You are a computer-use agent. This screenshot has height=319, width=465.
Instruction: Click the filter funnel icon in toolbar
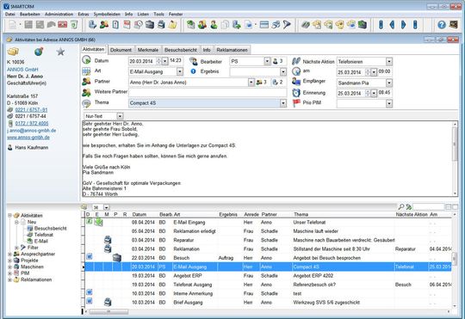coord(287,25)
